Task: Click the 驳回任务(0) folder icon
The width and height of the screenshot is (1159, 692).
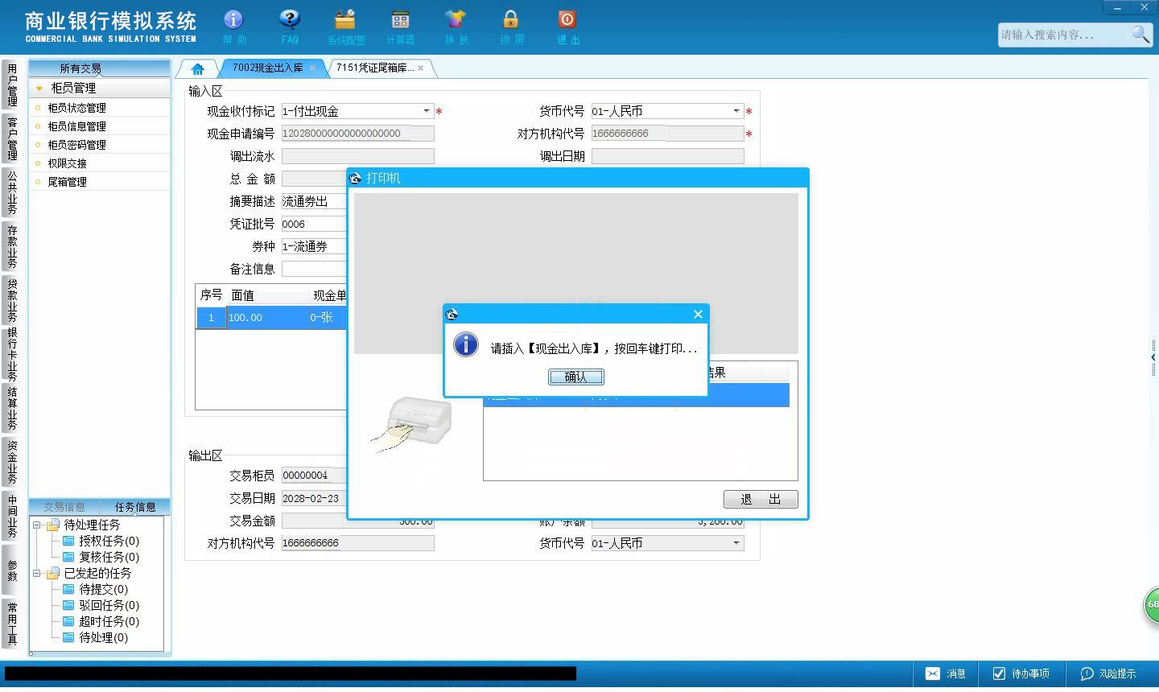Action: [69, 605]
